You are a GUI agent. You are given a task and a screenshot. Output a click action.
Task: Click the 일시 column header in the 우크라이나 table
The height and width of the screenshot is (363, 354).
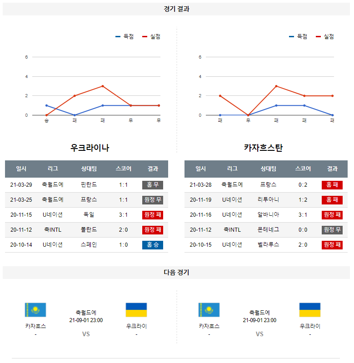(21, 169)
